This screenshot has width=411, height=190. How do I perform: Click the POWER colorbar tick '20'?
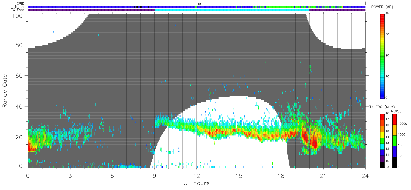click(x=388, y=55)
